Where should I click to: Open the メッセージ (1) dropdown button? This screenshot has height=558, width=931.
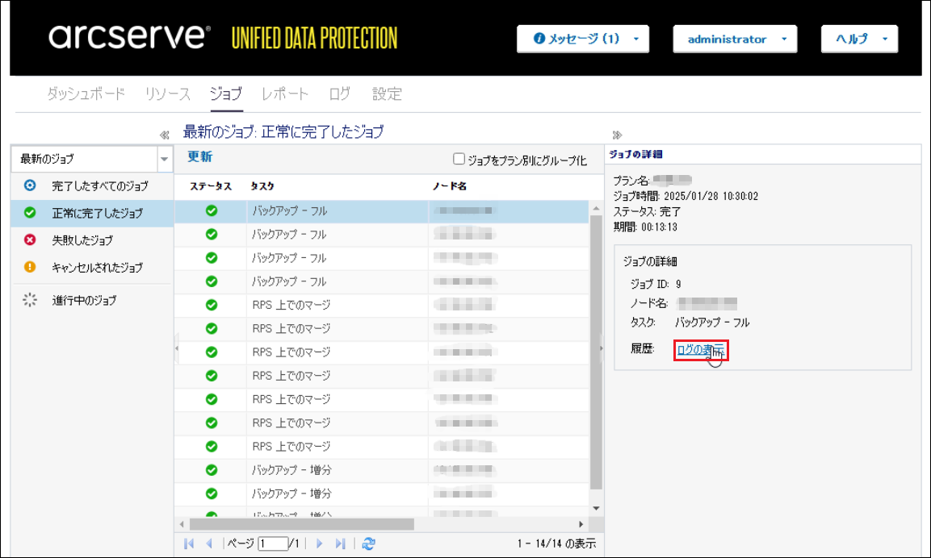point(582,40)
